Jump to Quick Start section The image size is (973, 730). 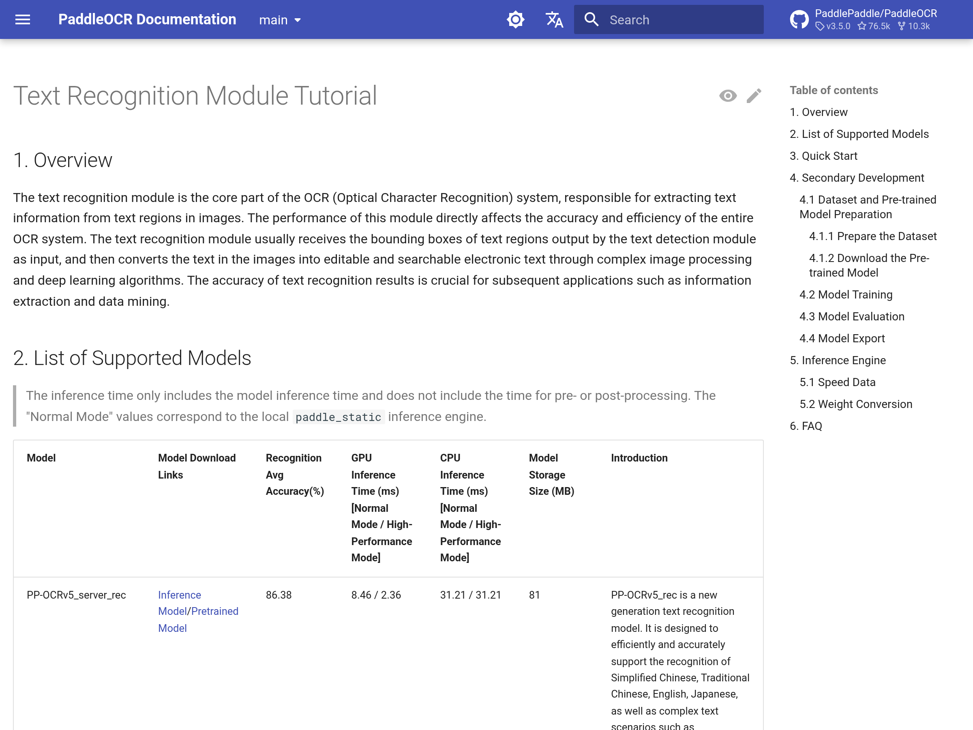[x=823, y=156]
